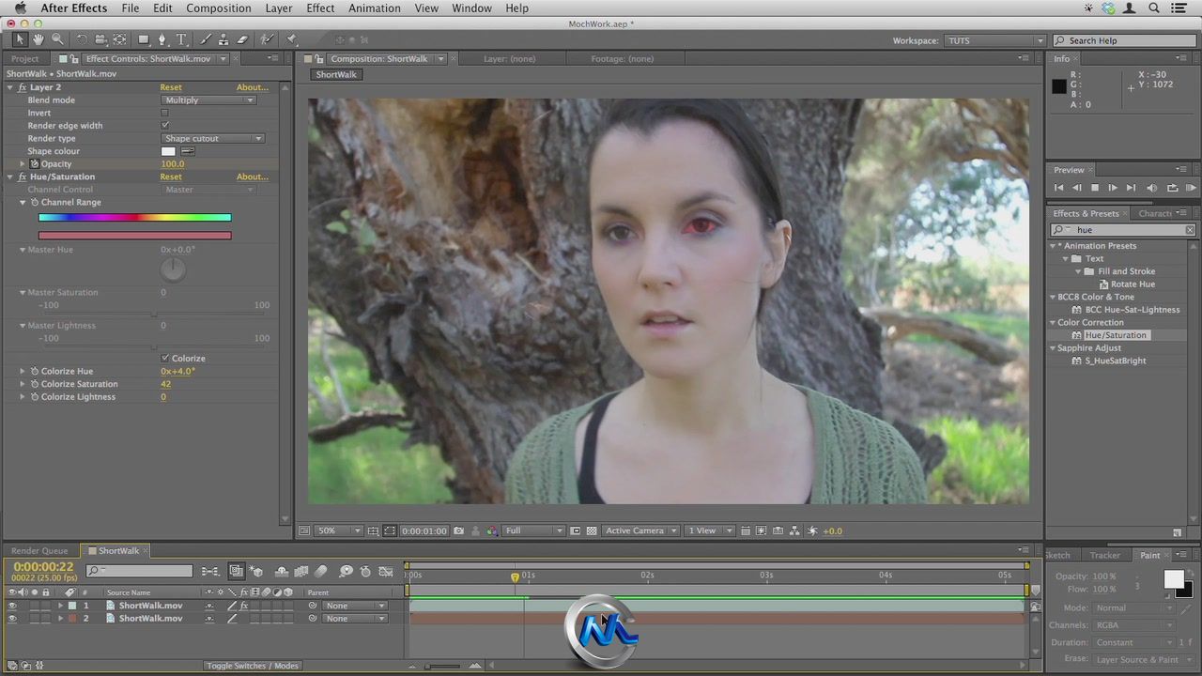Open the Composition Mini-Flowchart in the timeline
This screenshot has width=1202, height=676.
210,571
